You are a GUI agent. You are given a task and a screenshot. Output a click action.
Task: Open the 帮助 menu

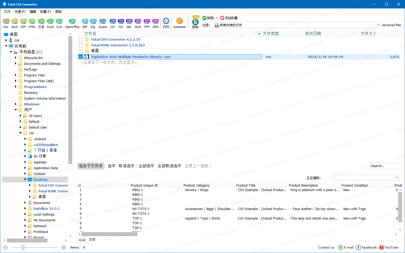tap(59, 12)
